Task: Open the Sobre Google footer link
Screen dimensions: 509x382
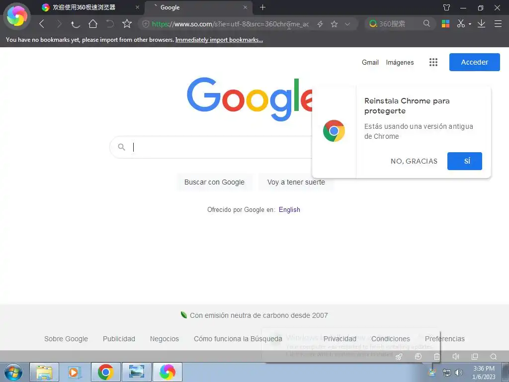Action: tap(66, 339)
